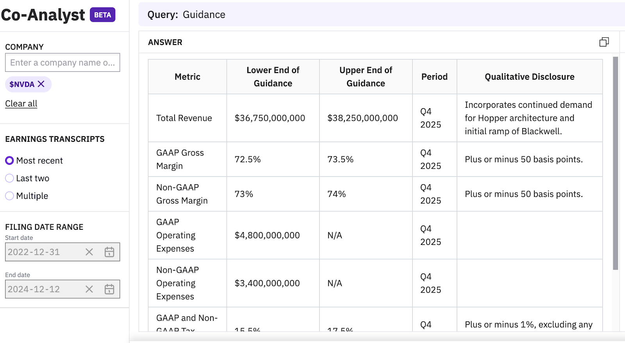Click the answer table vertical scrollbar
Screen dimensions: 625x343
pos(615,163)
